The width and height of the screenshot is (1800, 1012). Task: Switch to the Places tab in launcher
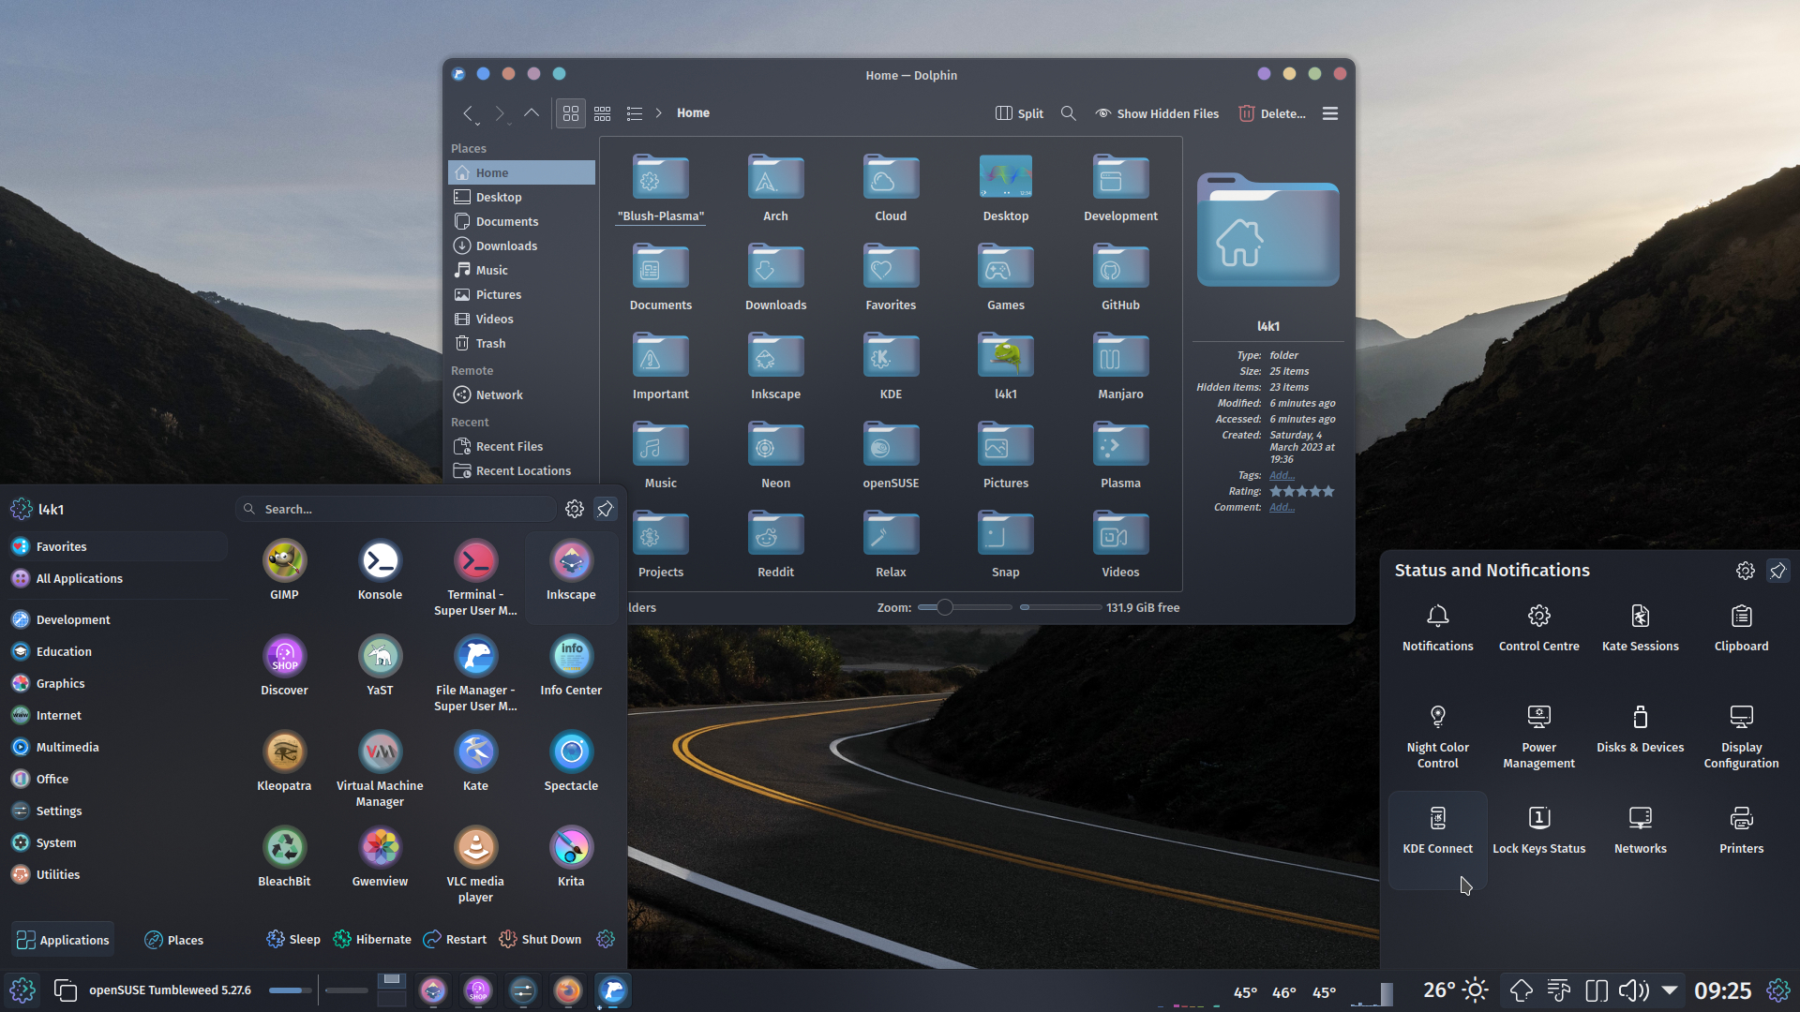point(174,940)
